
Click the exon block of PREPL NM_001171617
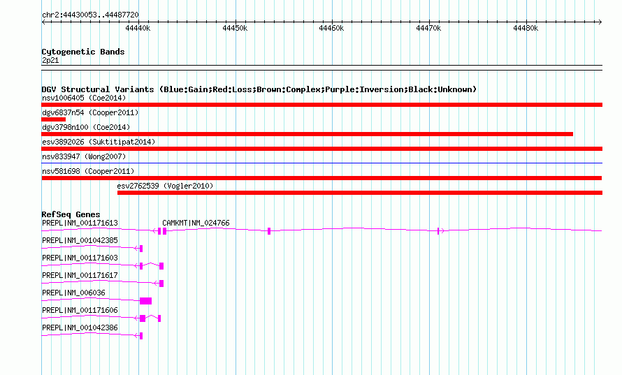tap(161, 284)
